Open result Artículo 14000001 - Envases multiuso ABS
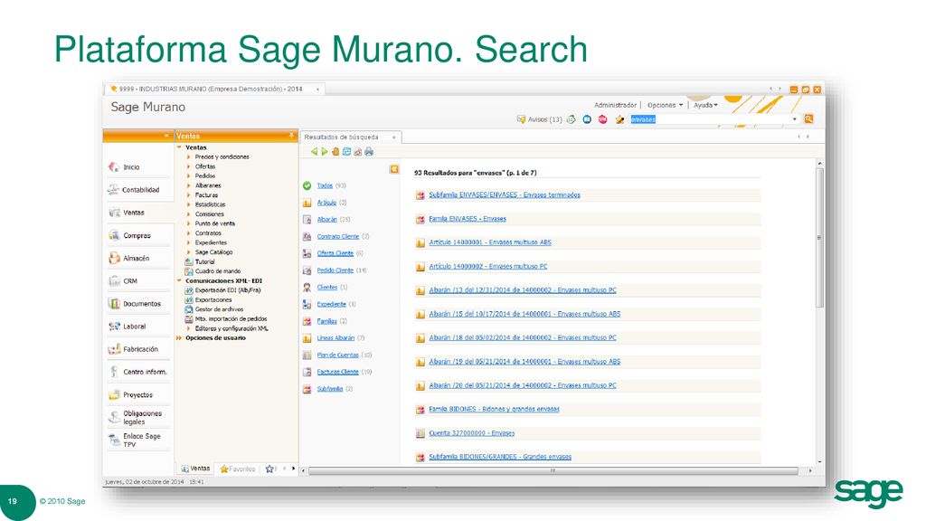926x521 pixels. point(490,242)
